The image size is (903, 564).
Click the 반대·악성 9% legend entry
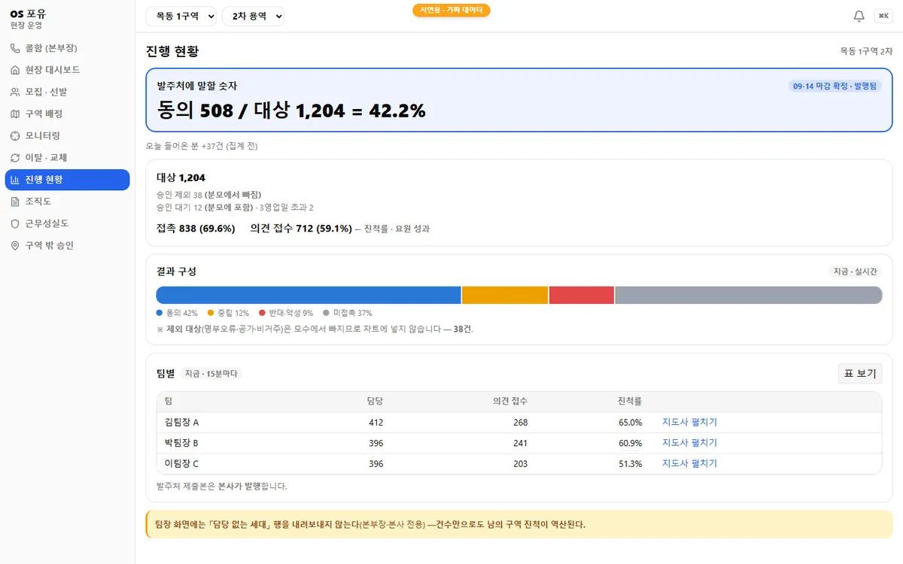pos(286,313)
